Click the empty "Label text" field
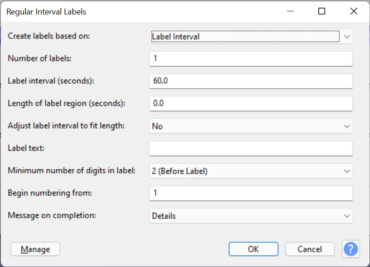This screenshot has height=267, width=370. pos(251,148)
